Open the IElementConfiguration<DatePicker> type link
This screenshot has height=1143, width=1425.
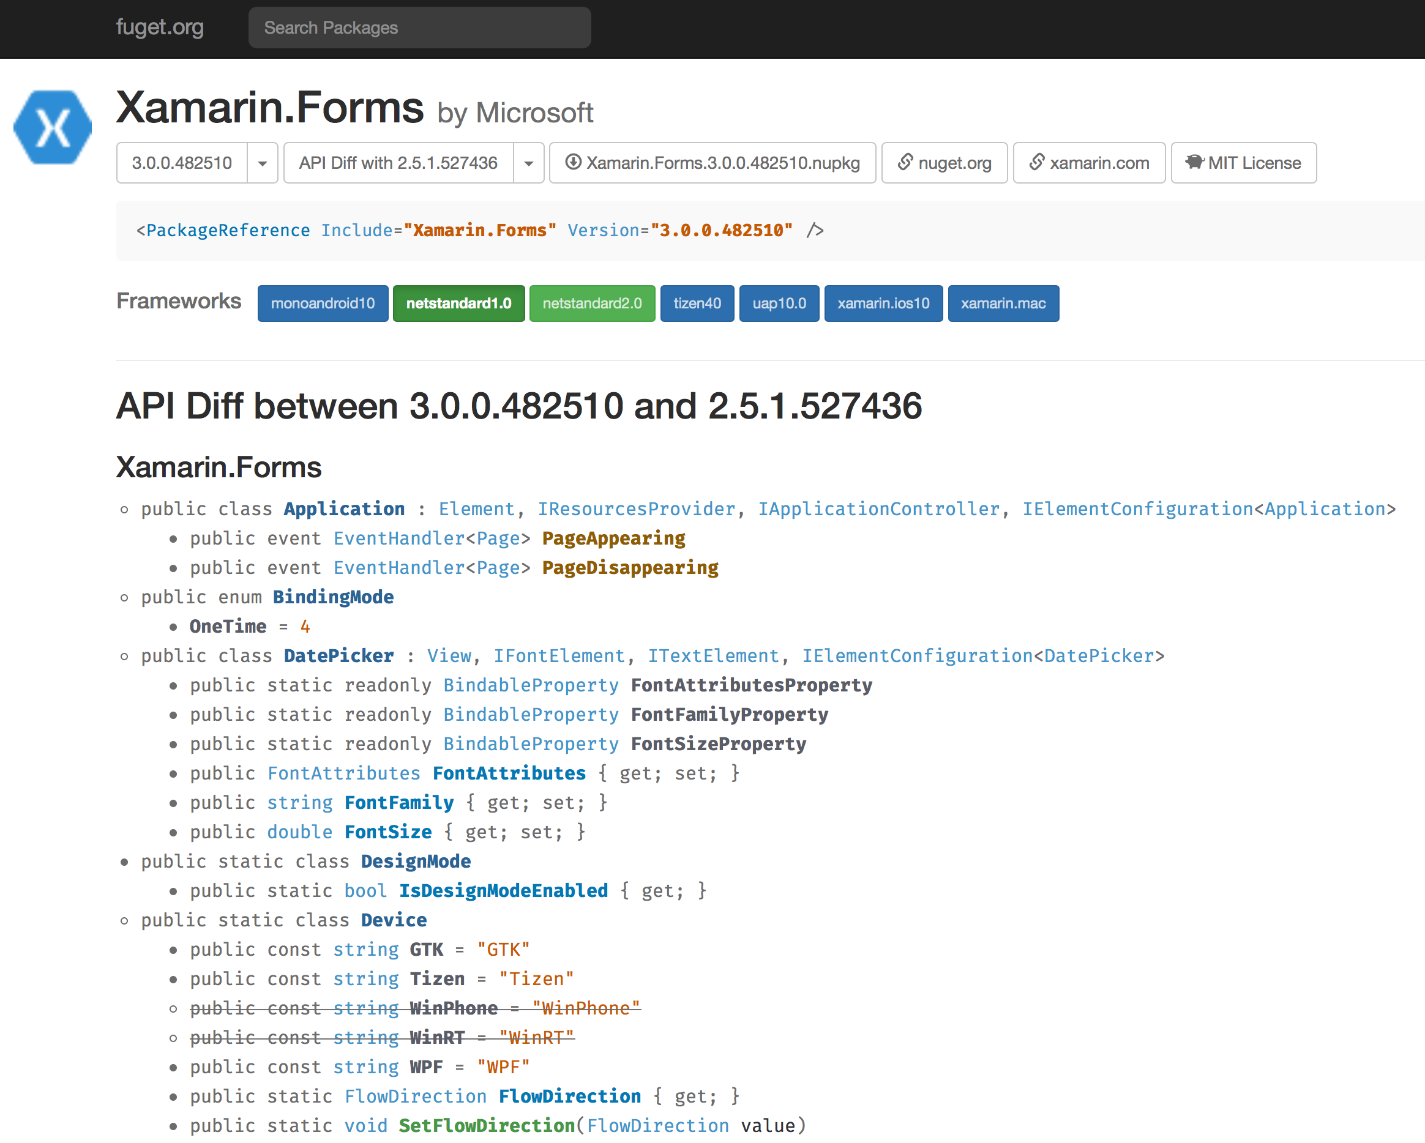coord(984,655)
